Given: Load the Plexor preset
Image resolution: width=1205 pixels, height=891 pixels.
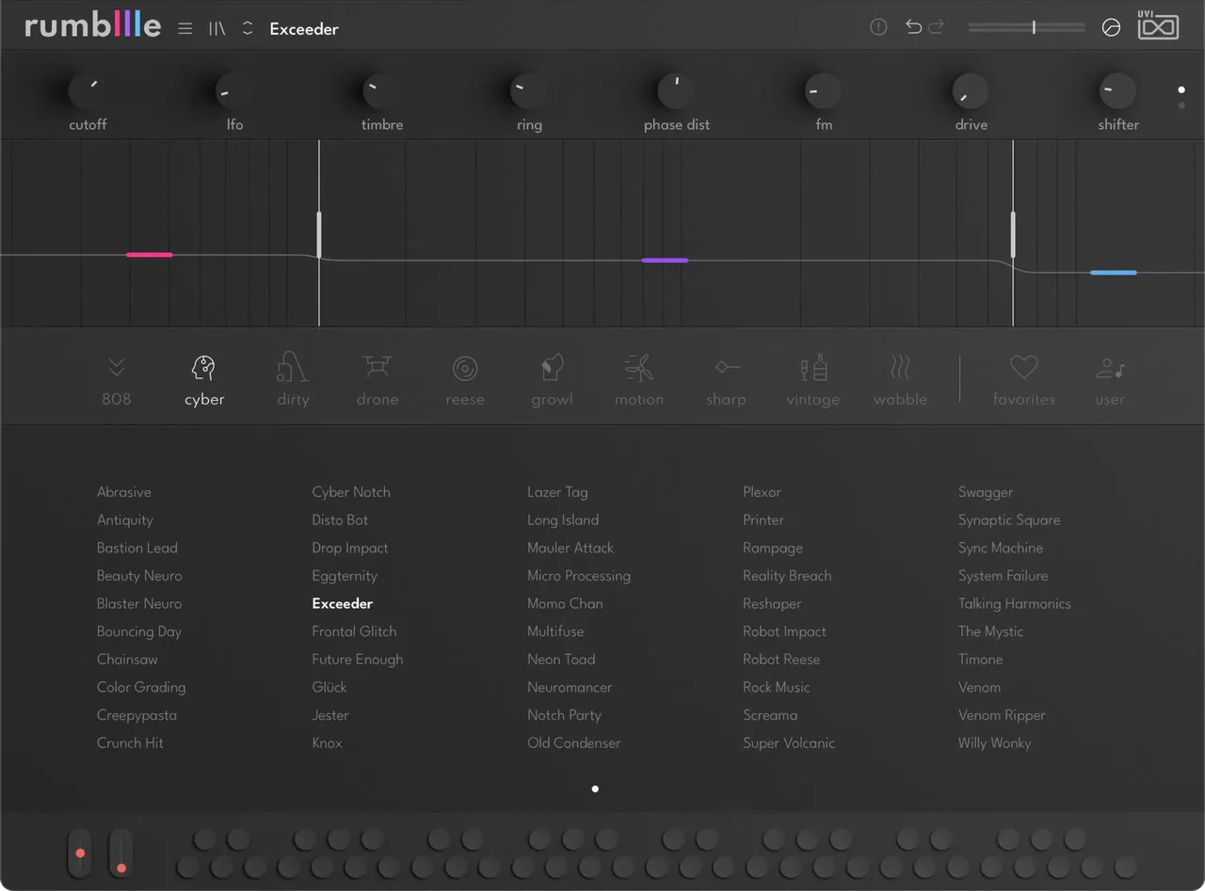Looking at the screenshot, I should point(762,492).
